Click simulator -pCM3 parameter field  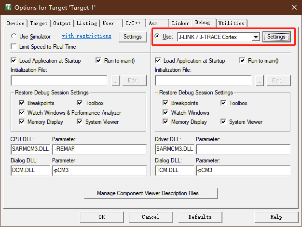tap(99, 171)
